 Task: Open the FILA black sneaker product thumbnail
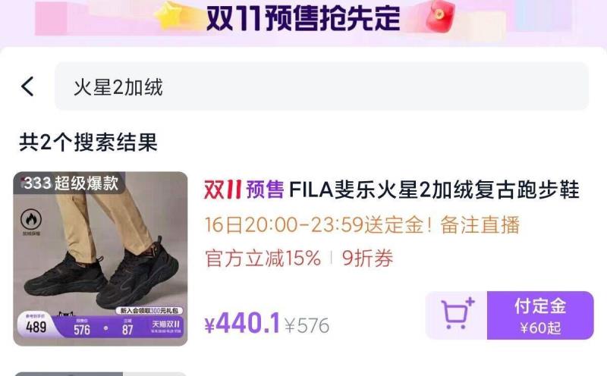tap(100, 258)
